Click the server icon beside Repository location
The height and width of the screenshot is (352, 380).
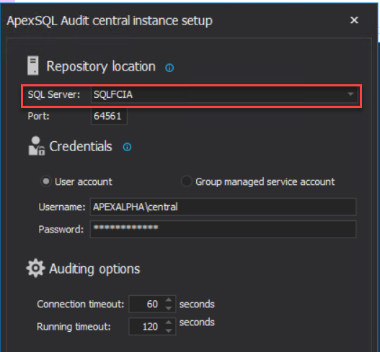tap(33, 66)
